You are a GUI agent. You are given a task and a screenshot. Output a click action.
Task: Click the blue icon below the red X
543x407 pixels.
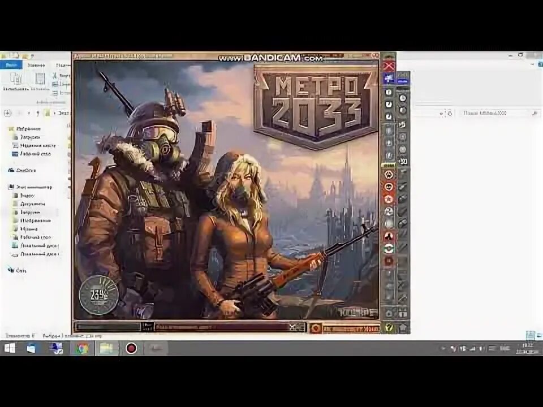(x=389, y=79)
